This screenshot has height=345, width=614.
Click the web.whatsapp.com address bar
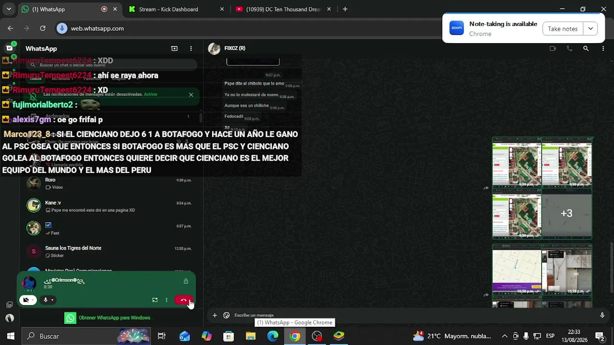click(x=97, y=28)
